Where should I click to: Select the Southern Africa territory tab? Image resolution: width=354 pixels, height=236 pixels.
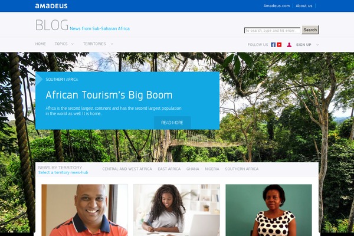click(242, 169)
